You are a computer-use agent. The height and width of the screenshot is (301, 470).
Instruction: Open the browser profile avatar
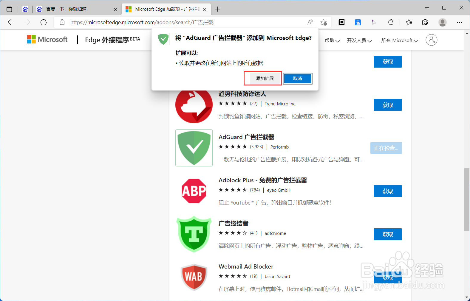(443, 22)
